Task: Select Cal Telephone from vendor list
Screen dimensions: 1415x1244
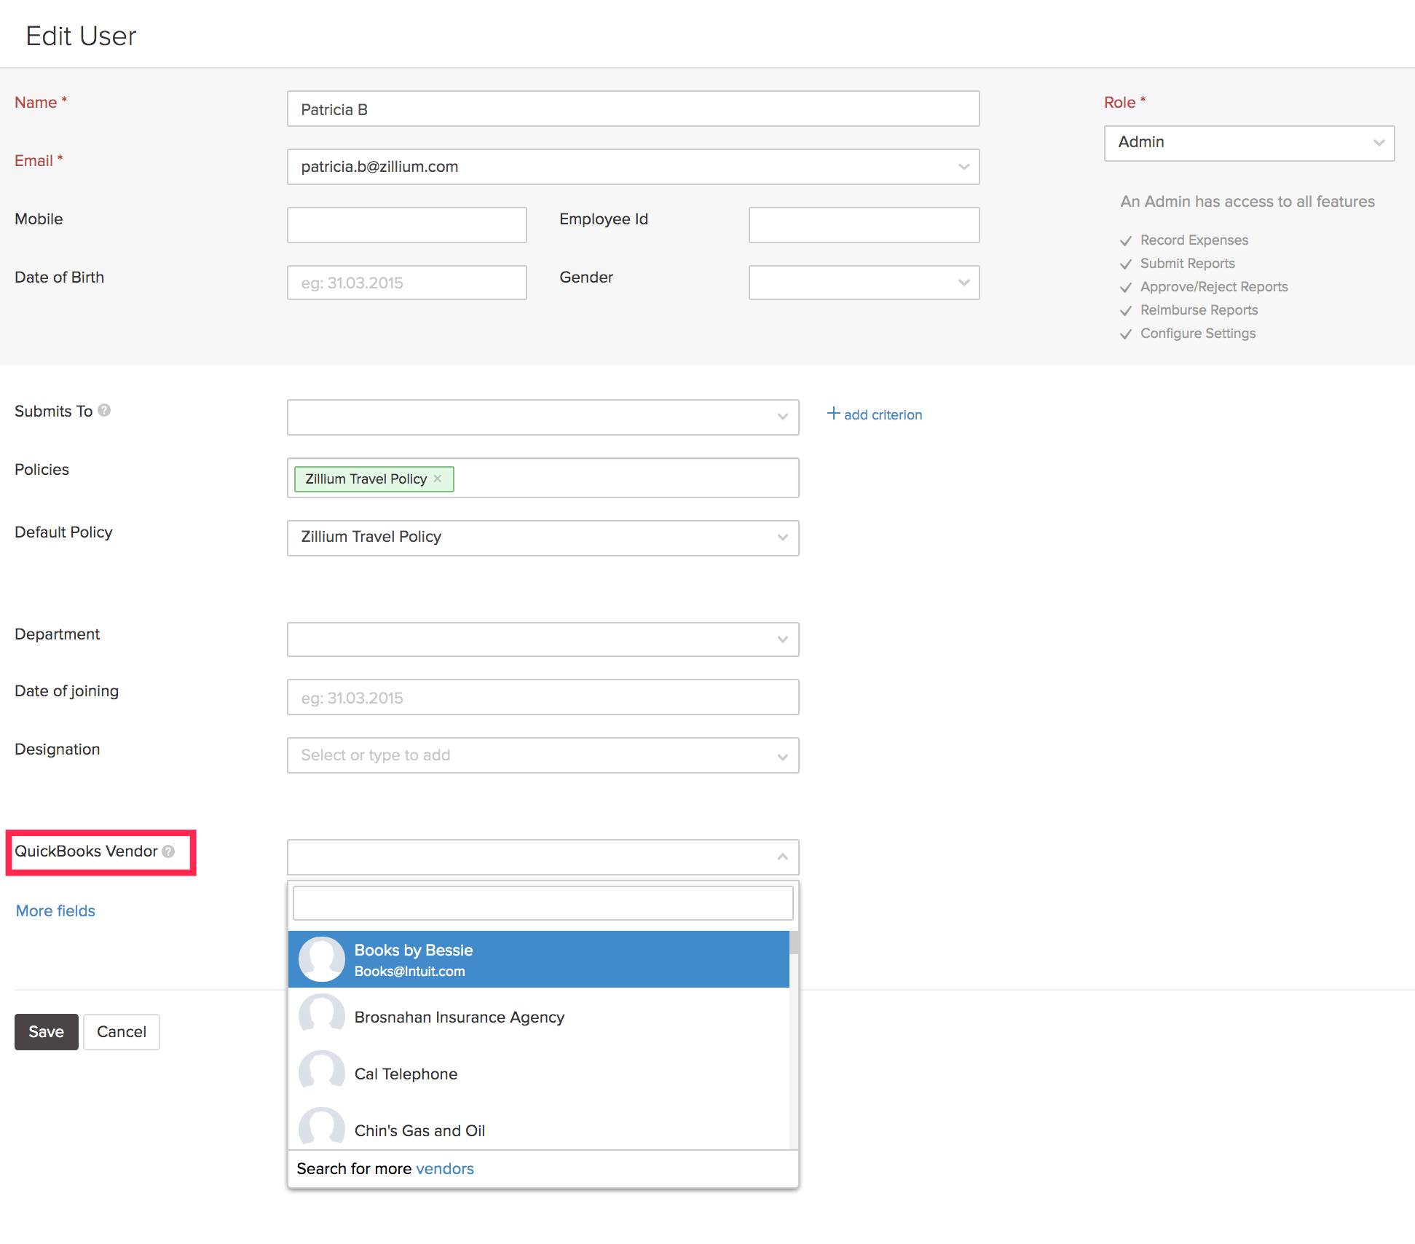Action: click(x=406, y=1074)
